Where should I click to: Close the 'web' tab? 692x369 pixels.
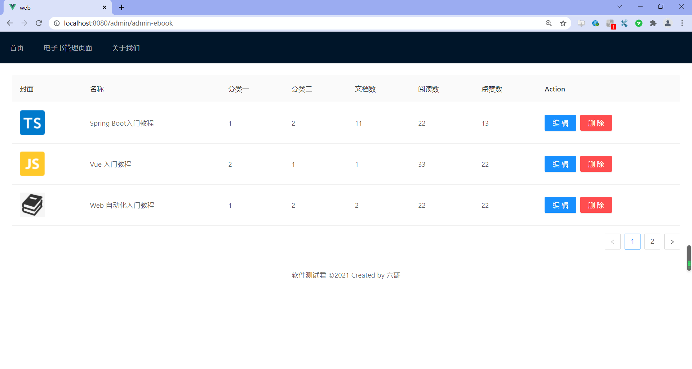tap(105, 7)
